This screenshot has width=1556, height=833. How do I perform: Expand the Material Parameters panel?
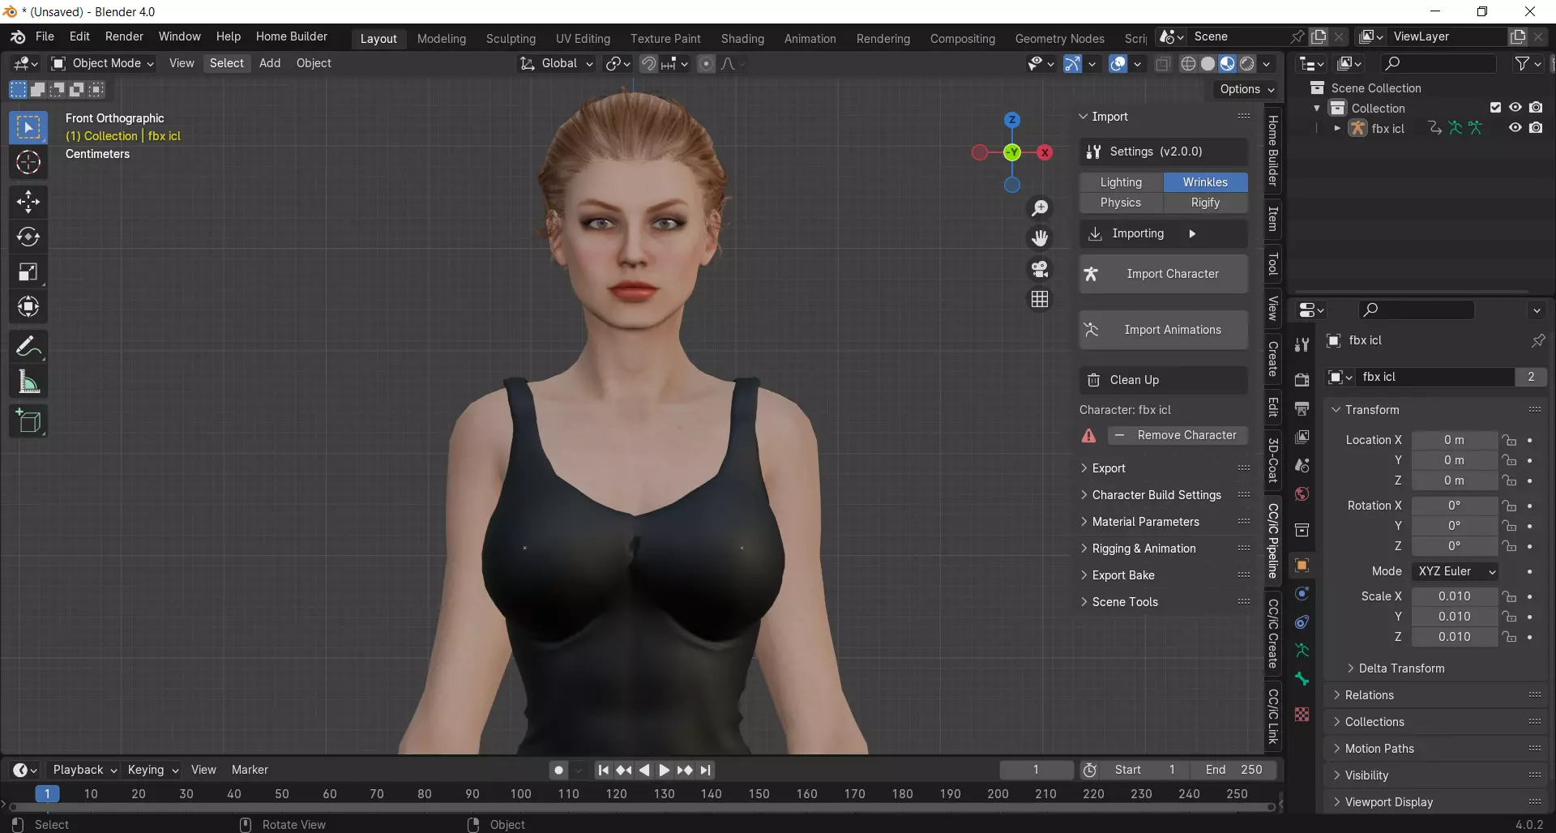tap(1145, 522)
